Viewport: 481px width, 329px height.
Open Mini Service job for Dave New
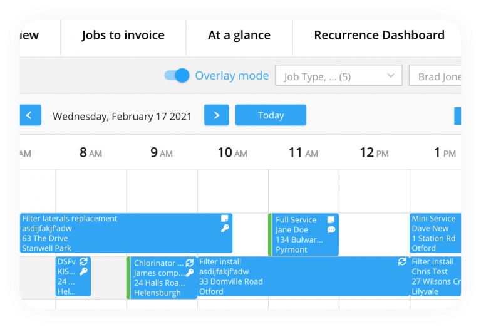[x=436, y=233]
